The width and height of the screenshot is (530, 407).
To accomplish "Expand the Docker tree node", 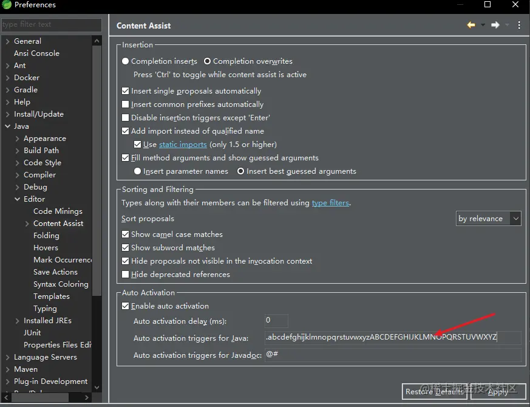I will pyautogui.click(x=7, y=78).
